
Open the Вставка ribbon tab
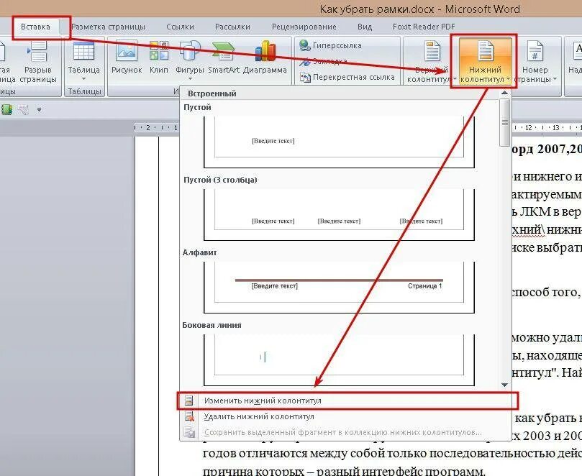click(35, 27)
